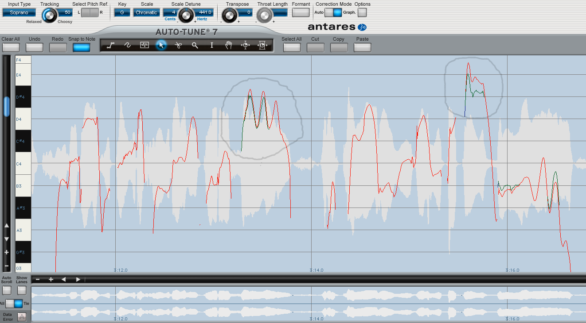The height and width of the screenshot is (323, 586).
Task: Click the Move Point crosshair tool
Action: click(246, 45)
